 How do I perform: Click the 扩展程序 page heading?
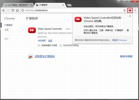32,18
